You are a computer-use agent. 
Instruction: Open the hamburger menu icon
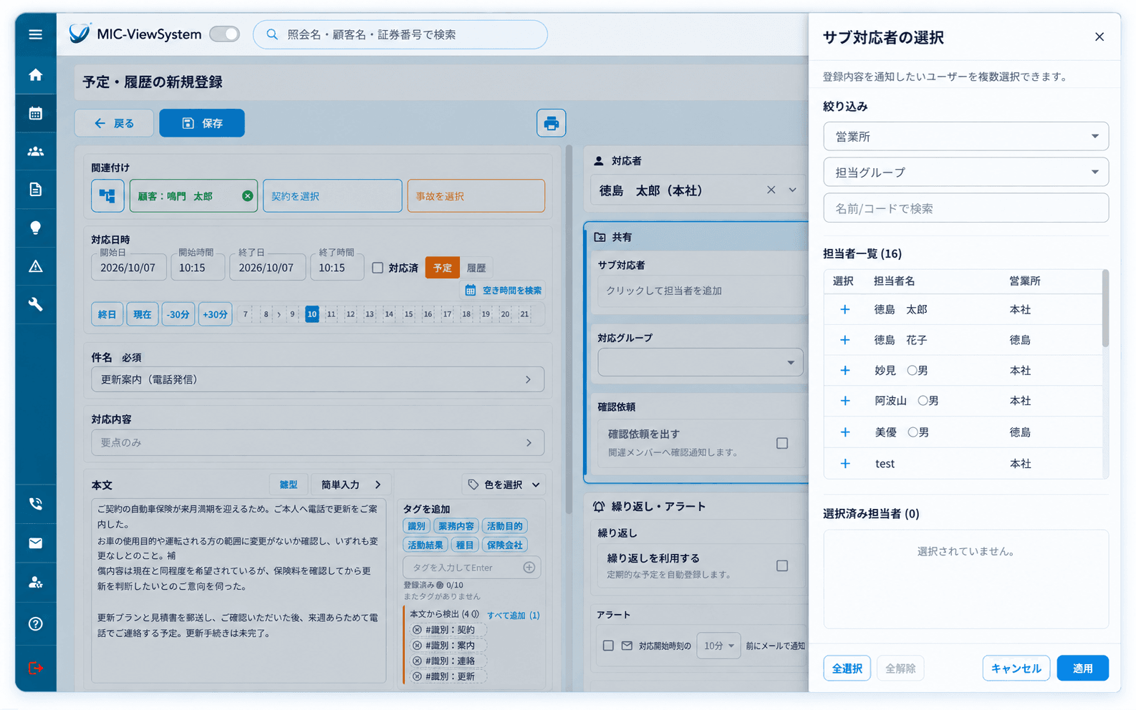(35, 34)
